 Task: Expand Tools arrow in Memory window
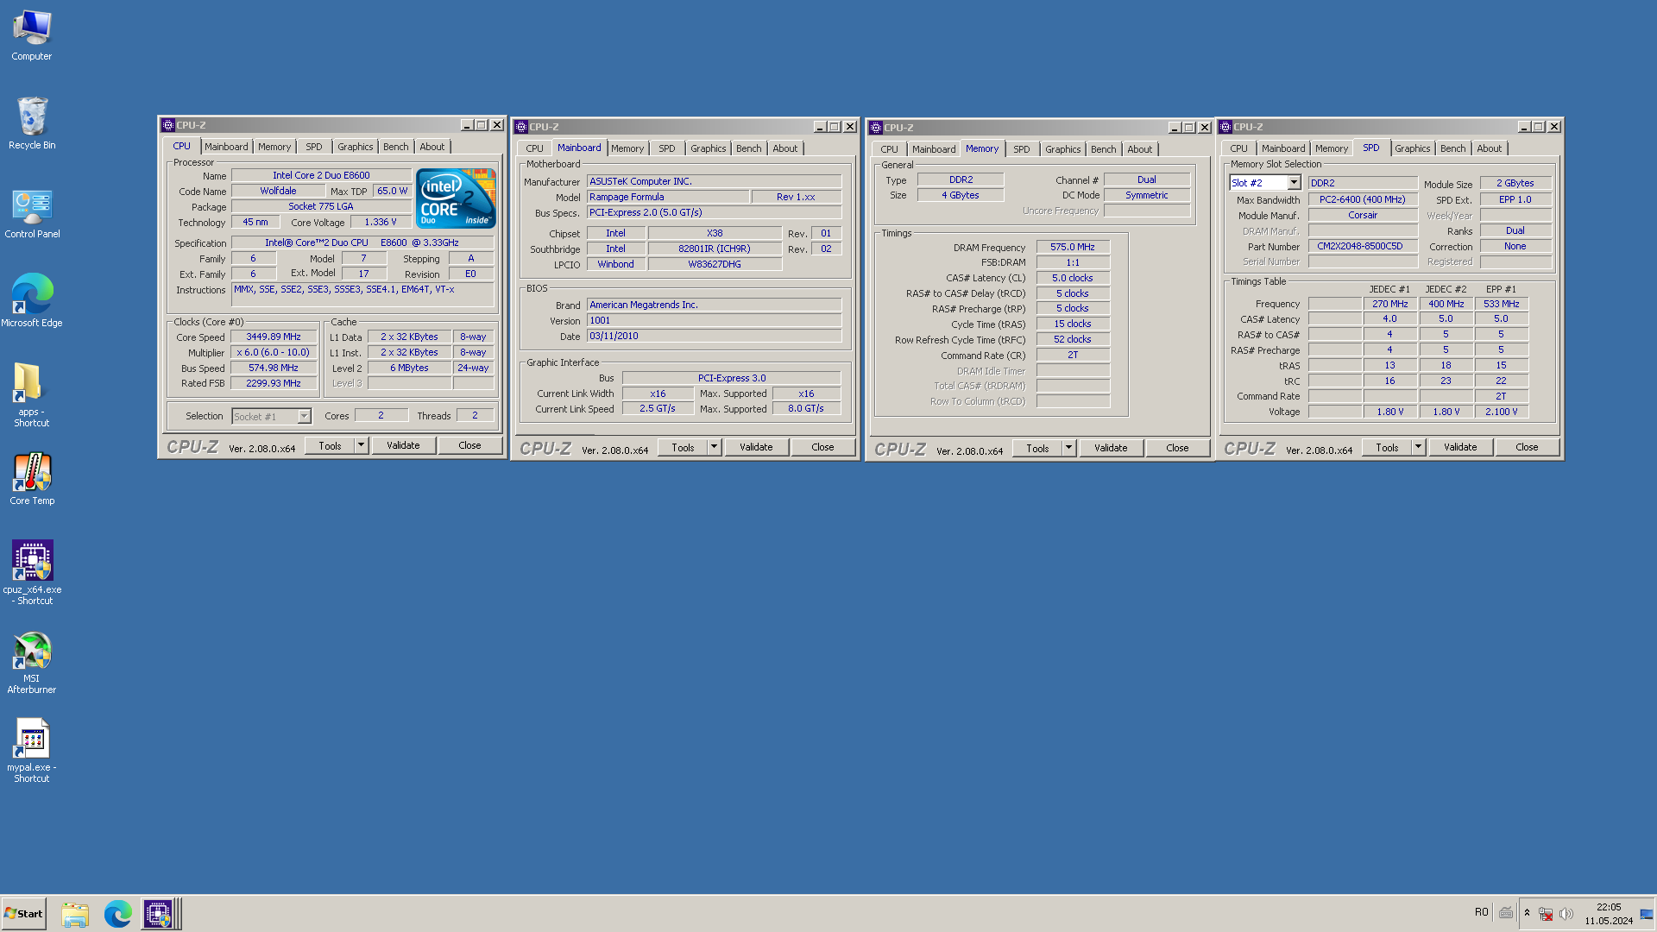1069,448
